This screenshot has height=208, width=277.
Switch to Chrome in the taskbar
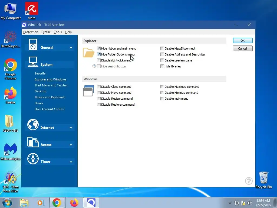[57, 203]
